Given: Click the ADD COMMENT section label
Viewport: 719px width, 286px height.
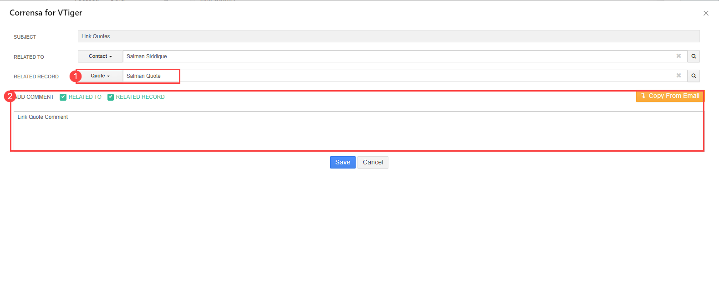Looking at the screenshot, I should pyautogui.click(x=34, y=97).
